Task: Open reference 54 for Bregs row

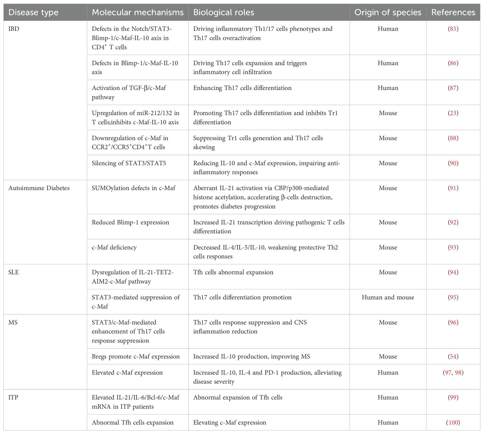Action: [453, 357]
